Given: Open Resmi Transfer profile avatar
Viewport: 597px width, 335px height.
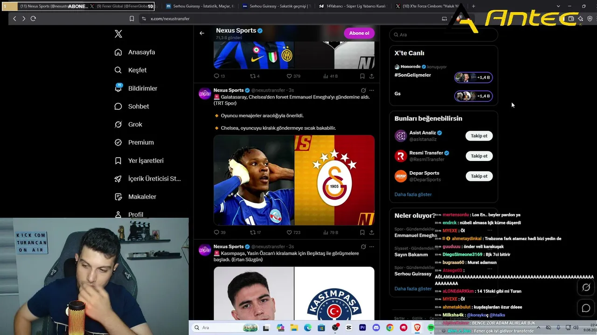Looking at the screenshot, I should tap(401, 156).
